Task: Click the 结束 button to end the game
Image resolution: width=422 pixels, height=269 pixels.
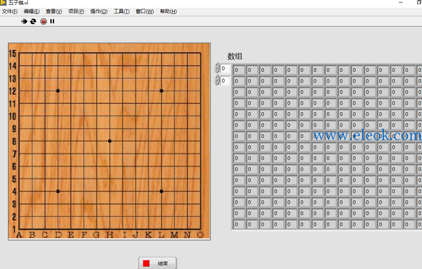Action: [x=158, y=263]
